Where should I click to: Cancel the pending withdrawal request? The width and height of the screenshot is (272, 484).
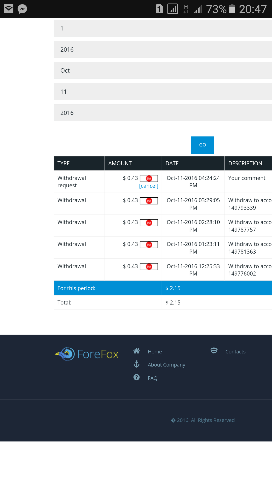click(x=149, y=186)
